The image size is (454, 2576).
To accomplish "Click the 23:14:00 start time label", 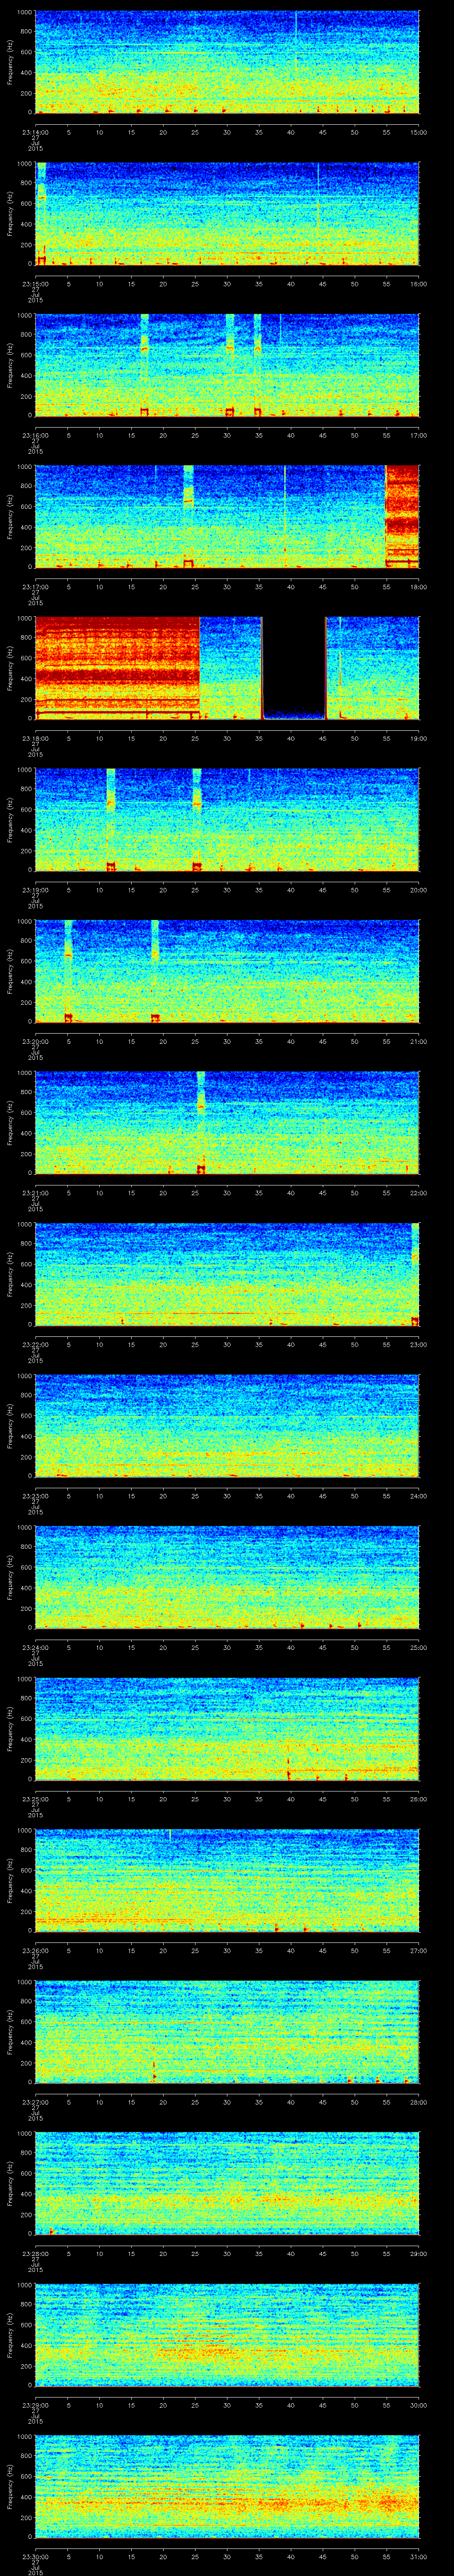I will tap(35, 131).
